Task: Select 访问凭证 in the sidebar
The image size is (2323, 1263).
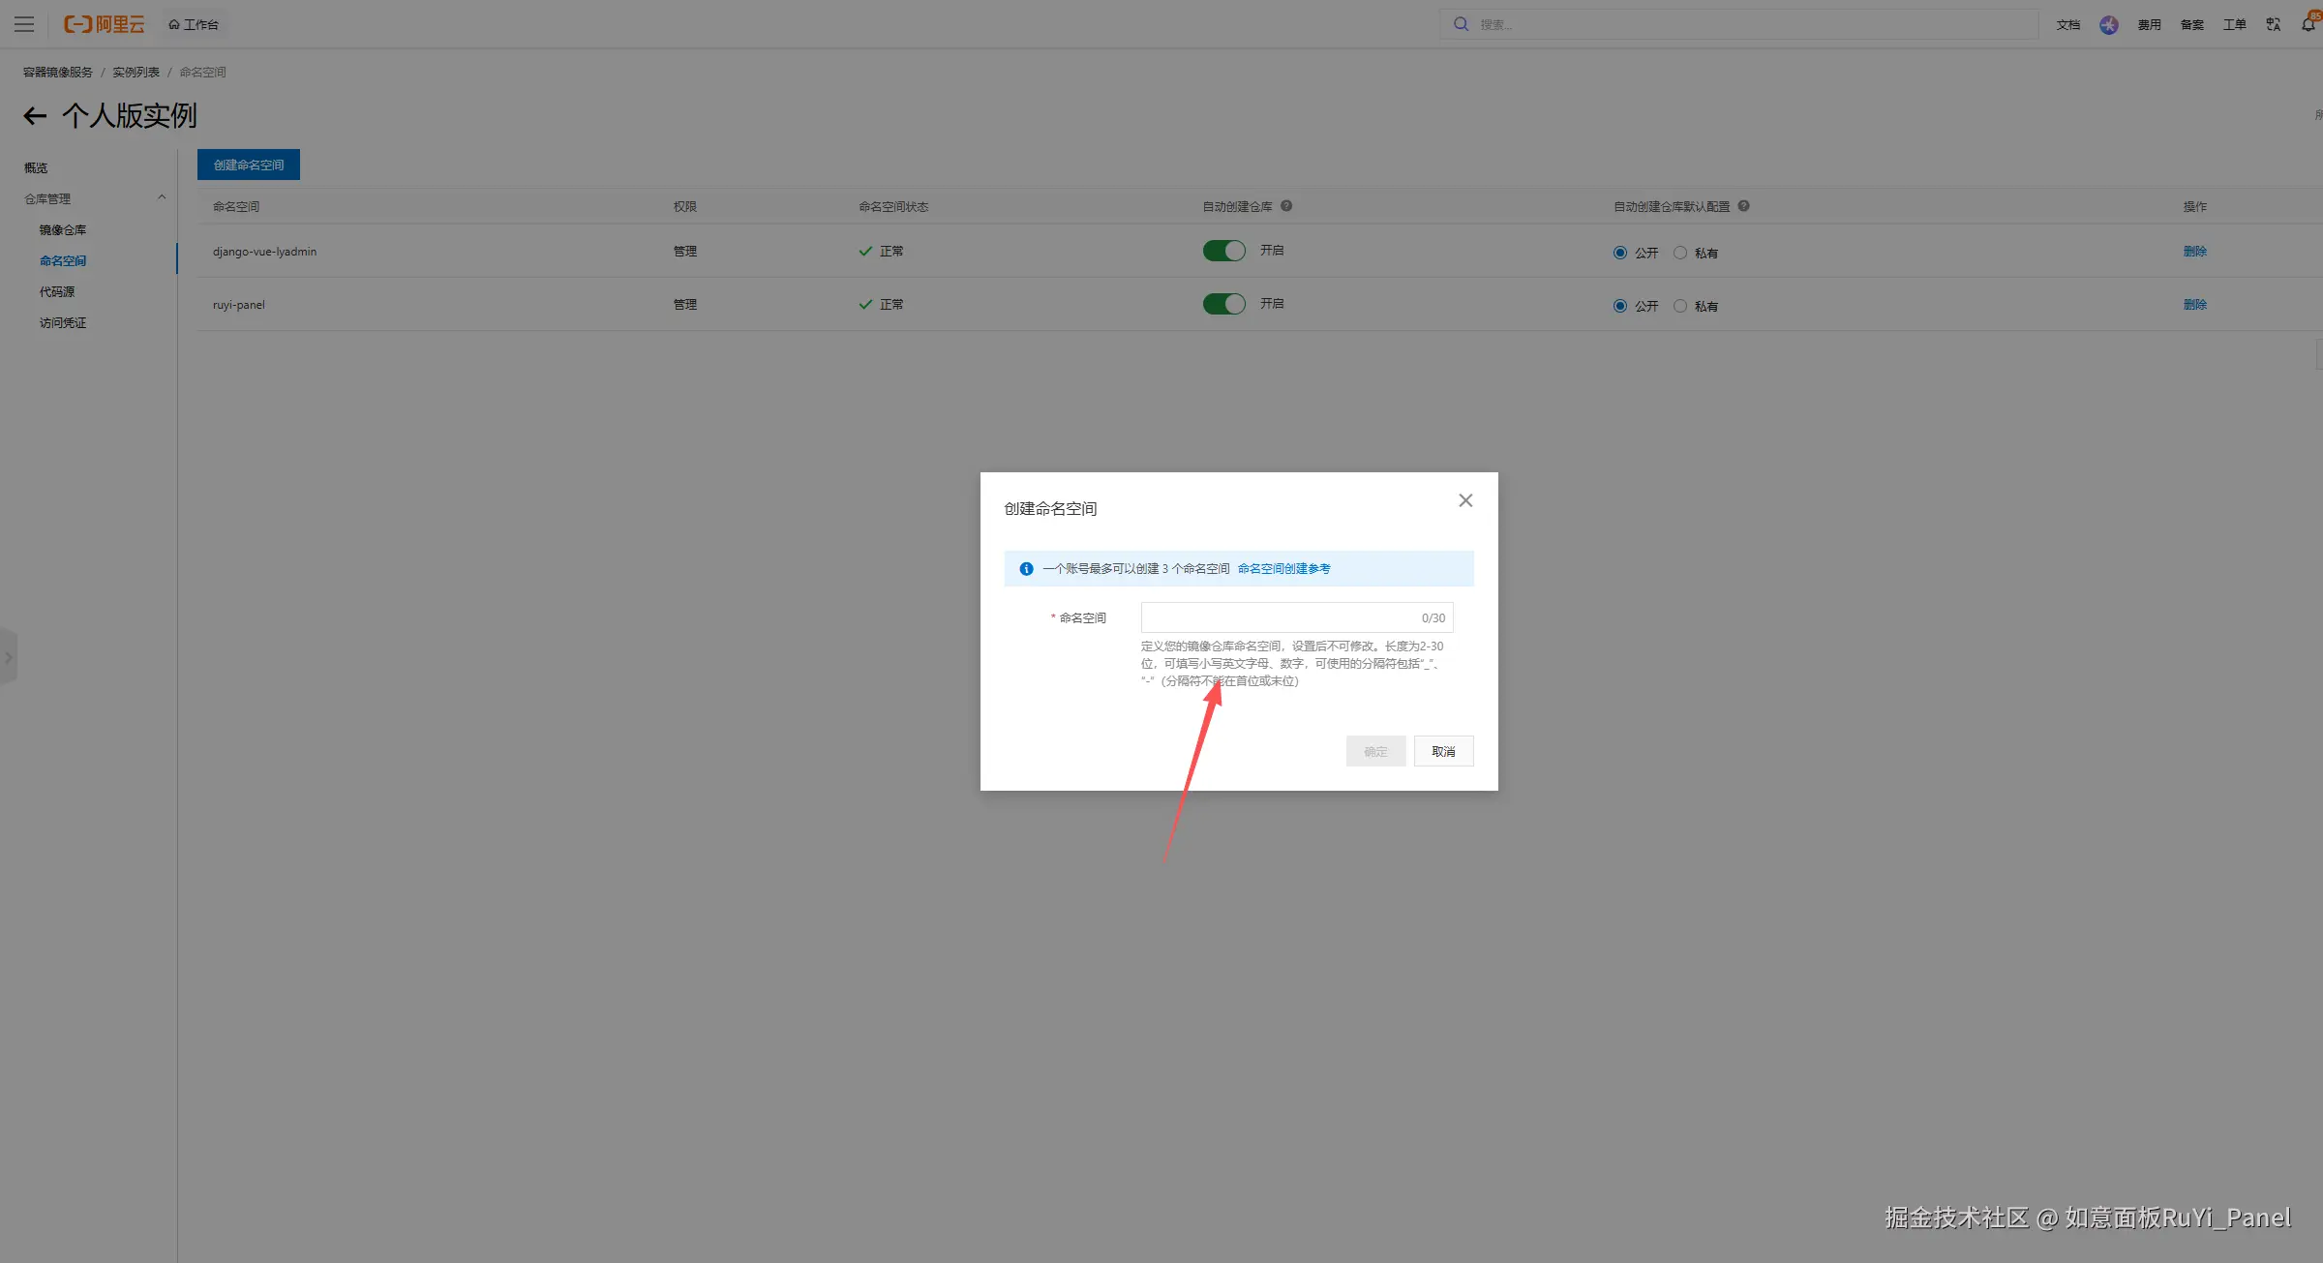Action: coord(63,323)
